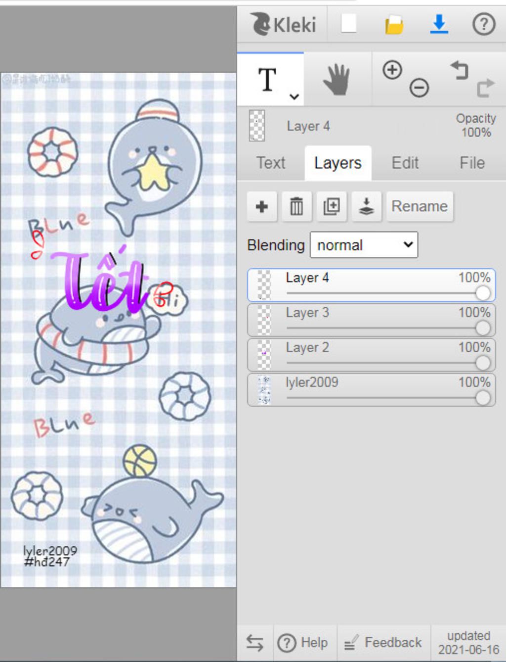Select the lyler2009 layer
Viewport: 506px width, 662px height.
coord(371,390)
